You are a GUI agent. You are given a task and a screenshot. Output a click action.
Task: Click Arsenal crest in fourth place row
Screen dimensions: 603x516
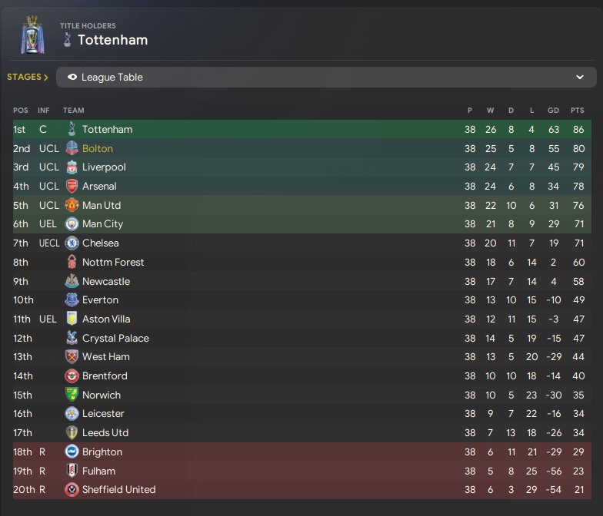pyautogui.click(x=72, y=187)
